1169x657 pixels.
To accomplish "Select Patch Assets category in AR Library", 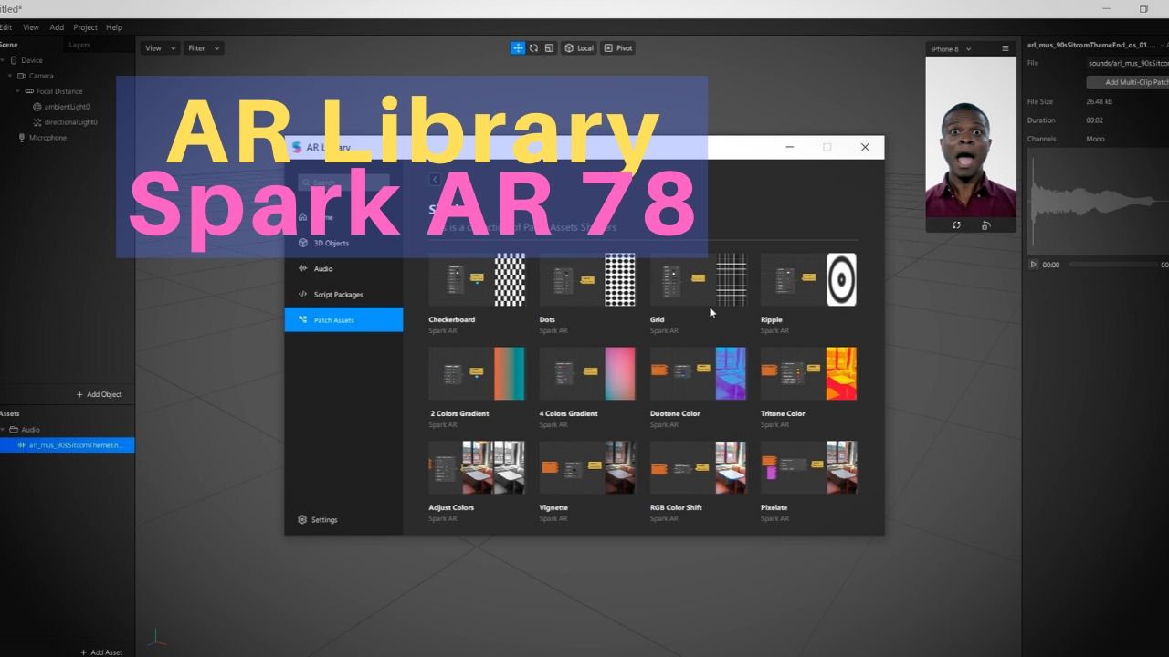I will (343, 320).
